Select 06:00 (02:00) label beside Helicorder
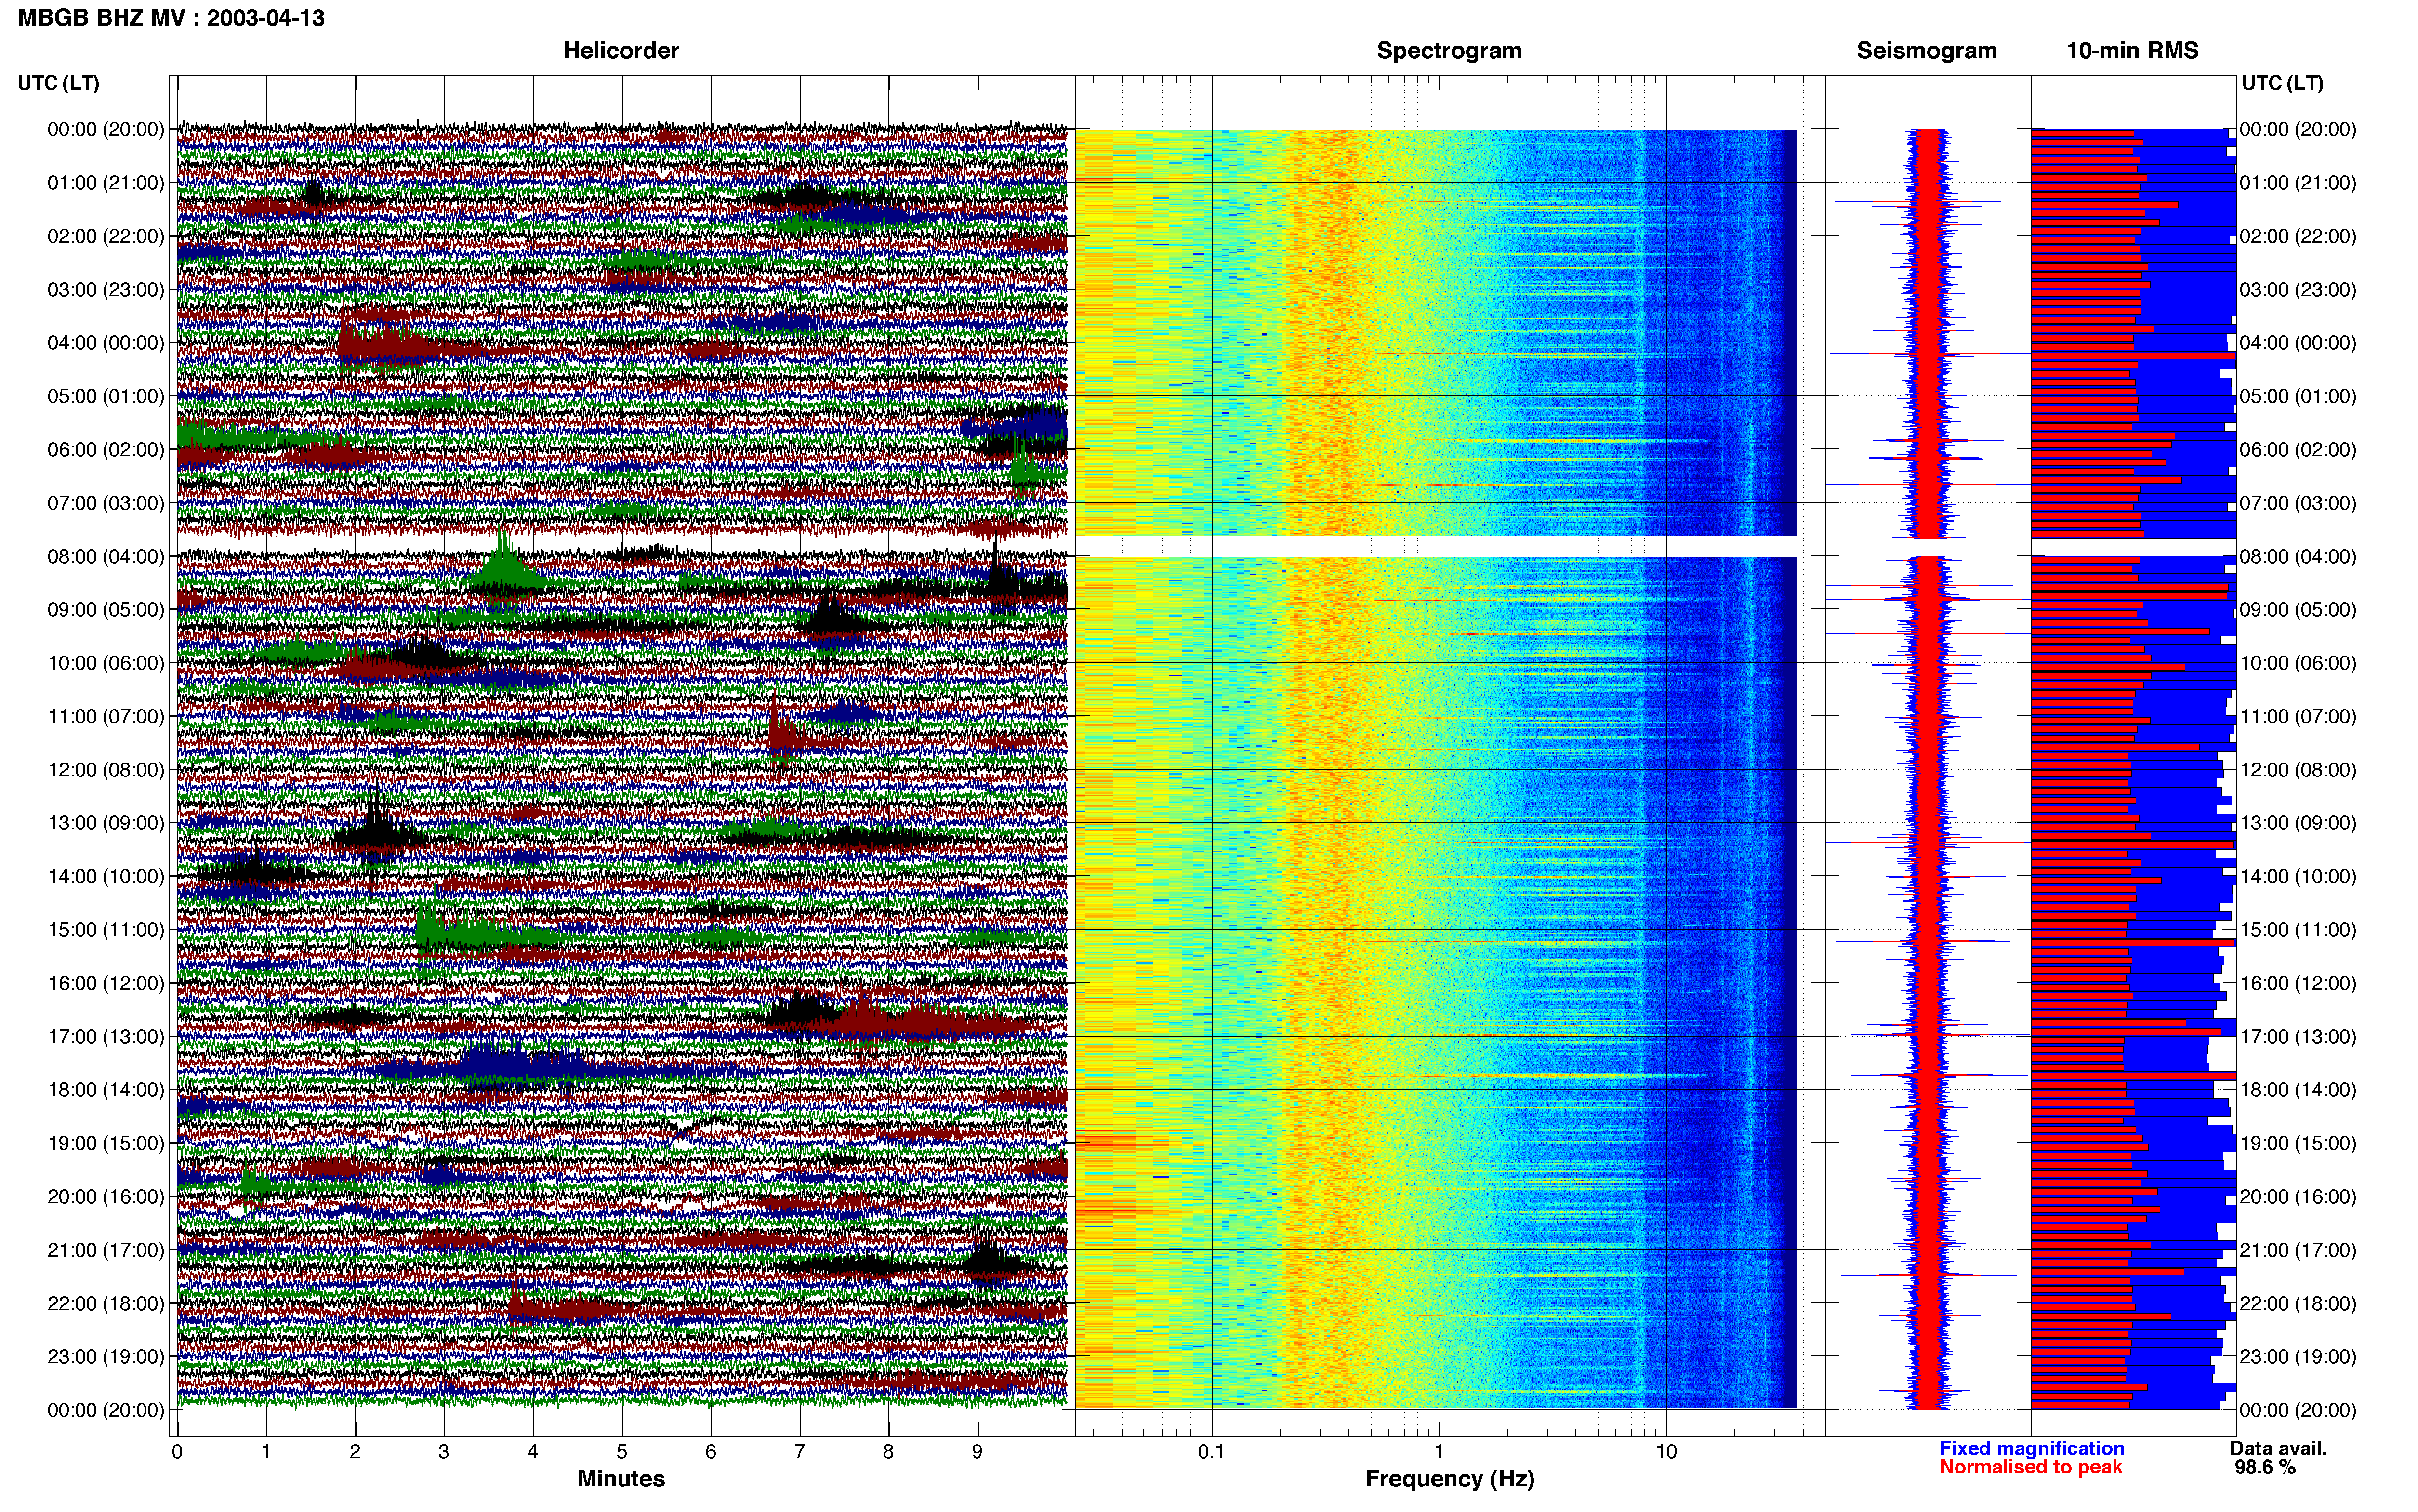 click(106, 450)
